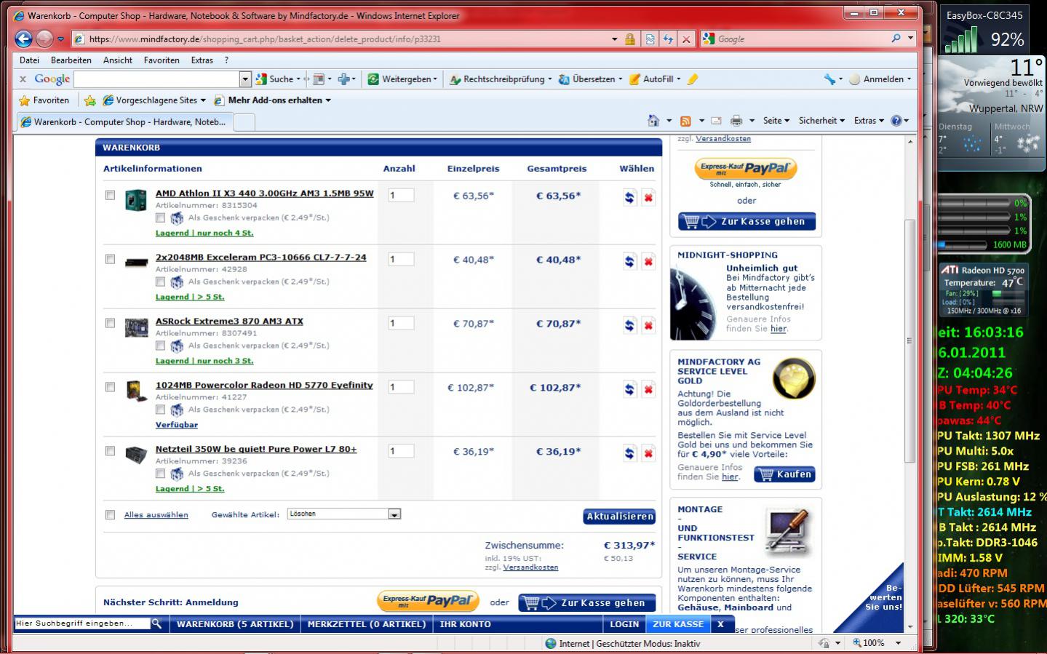
Task: Click the Versandkosten link under Zwischensumme
Action: 530,567
